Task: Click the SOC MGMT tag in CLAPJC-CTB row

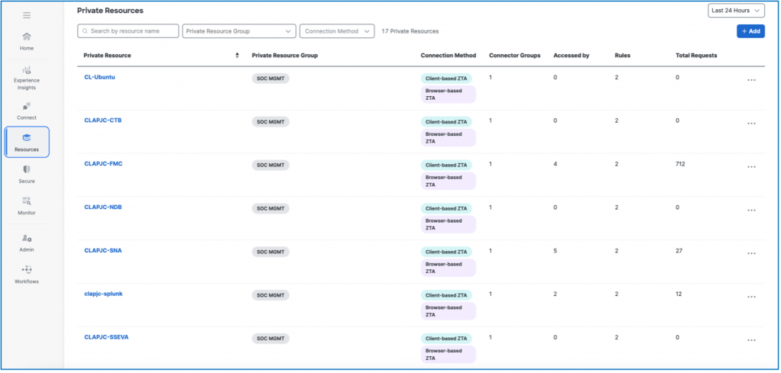Action: pyautogui.click(x=271, y=121)
